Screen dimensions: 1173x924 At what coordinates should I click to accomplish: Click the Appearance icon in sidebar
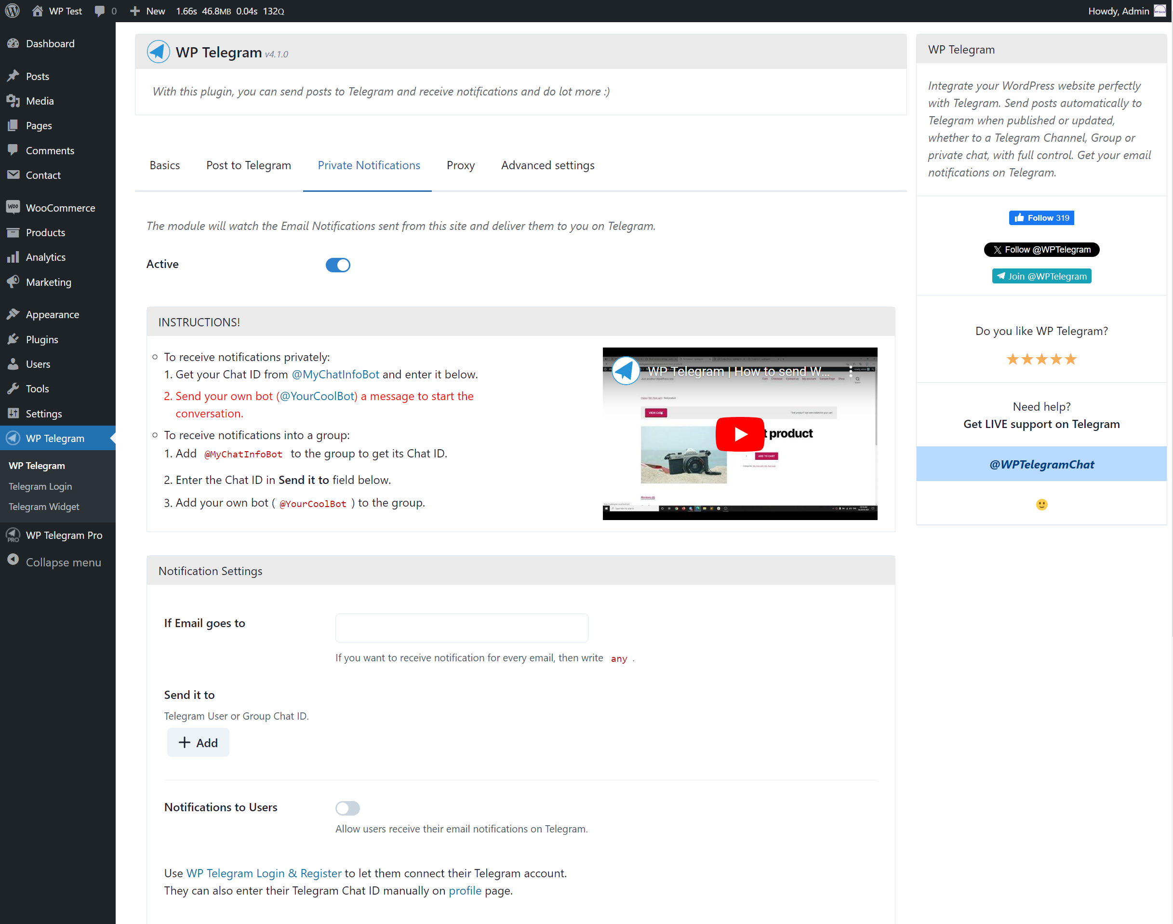(14, 313)
